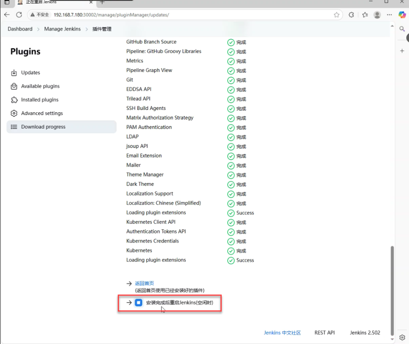
Task: Add page to favorites with star icon
Action: tap(337, 15)
